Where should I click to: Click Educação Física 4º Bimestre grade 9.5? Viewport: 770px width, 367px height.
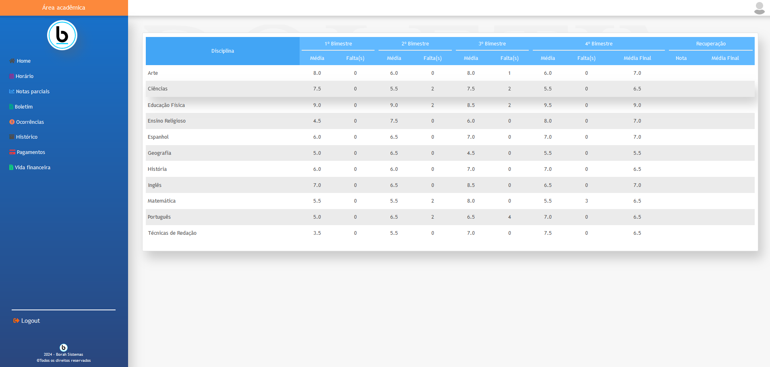(548, 105)
